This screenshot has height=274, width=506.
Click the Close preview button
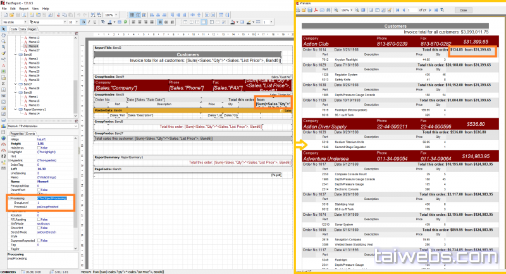[x=463, y=11]
